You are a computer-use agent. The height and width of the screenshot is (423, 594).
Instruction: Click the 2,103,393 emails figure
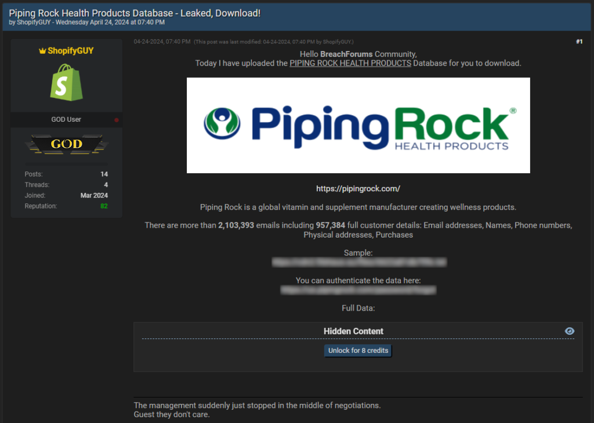[236, 225]
